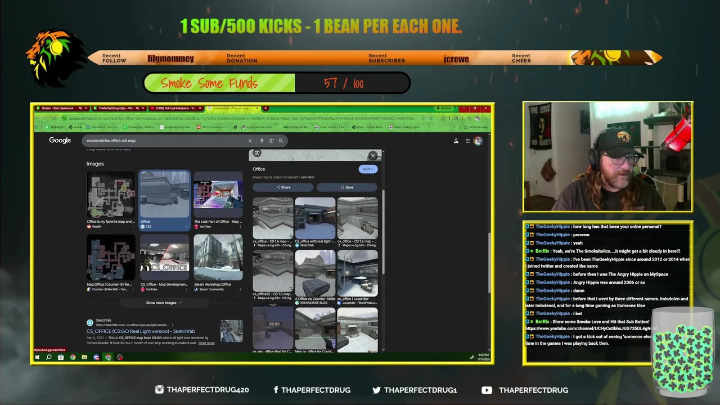This screenshot has width=720, height=405.
Task: Open cs_gsu_office Mod related image
Action: point(273,328)
